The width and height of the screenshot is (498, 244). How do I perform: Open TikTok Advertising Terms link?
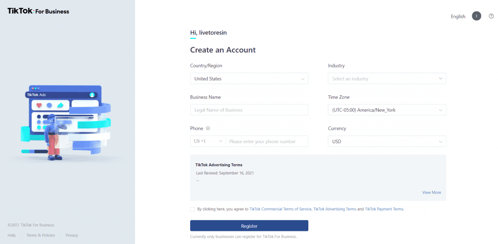[x=335, y=209]
